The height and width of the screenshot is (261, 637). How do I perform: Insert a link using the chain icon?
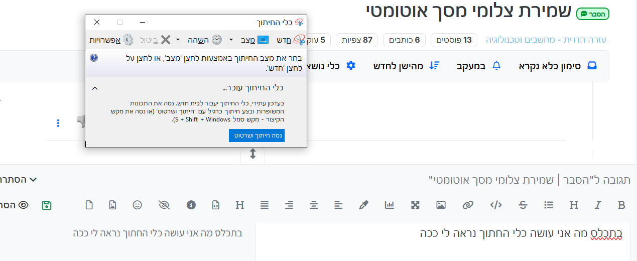[468, 205]
